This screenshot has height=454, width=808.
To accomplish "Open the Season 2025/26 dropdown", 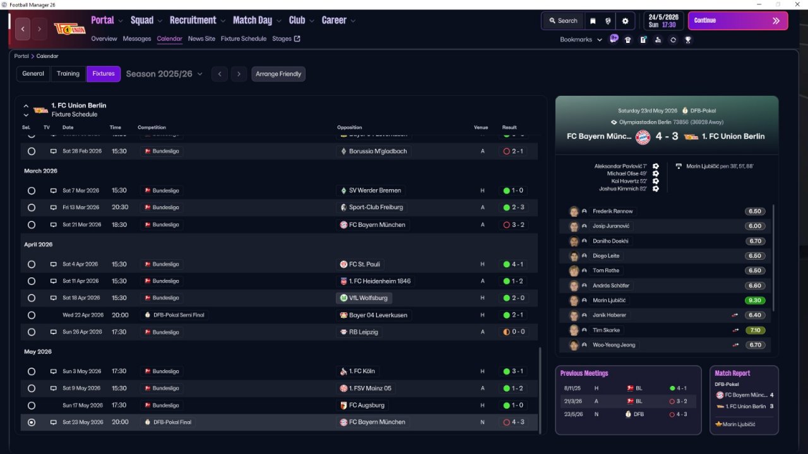I will pos(164,74).
